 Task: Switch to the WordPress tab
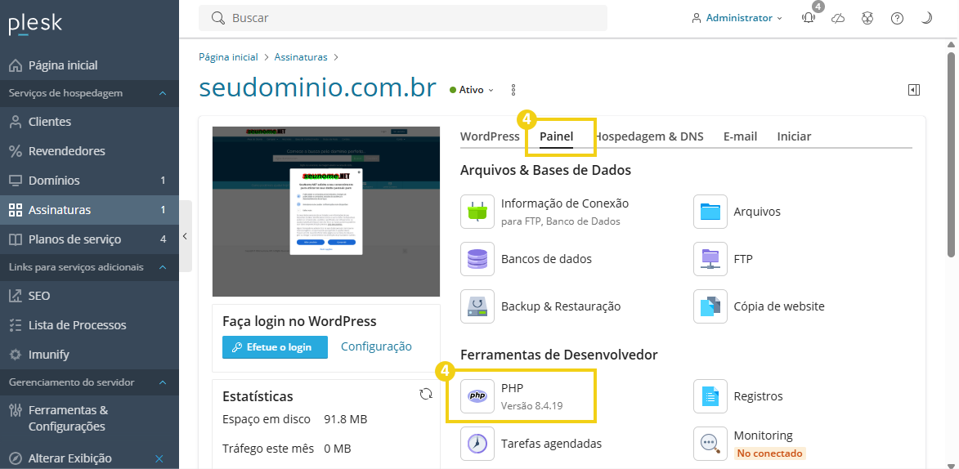490,136
